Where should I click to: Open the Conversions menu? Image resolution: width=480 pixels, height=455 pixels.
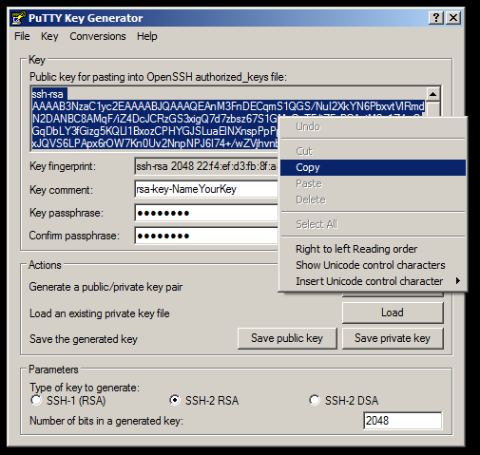click(x=98, y=36)
